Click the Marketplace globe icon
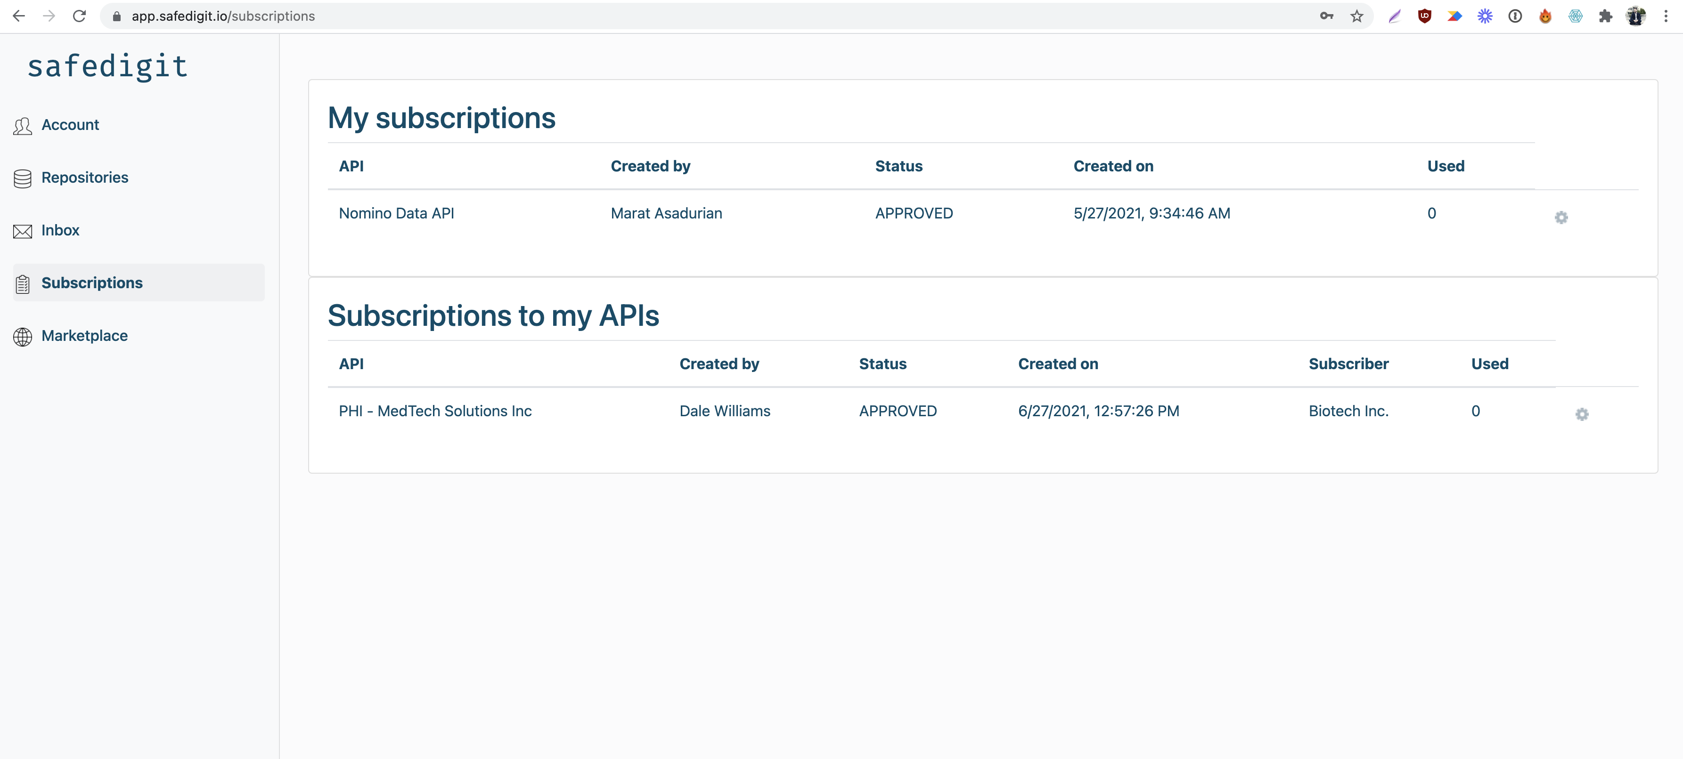 click(23, 337)
